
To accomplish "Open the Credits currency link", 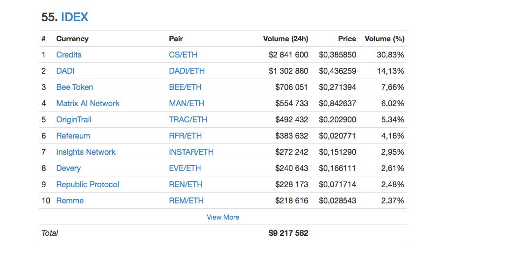I will click(69, 55).
